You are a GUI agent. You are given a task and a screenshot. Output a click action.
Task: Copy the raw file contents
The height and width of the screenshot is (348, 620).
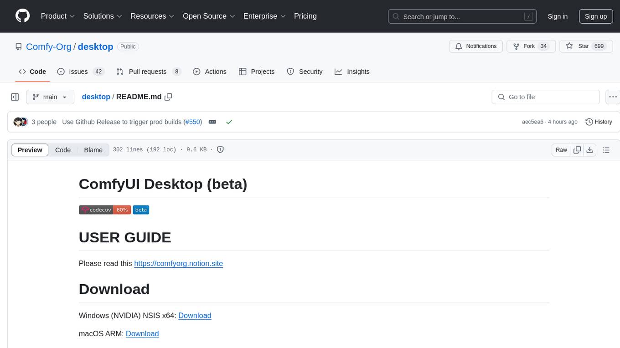[x=577, y=150]
